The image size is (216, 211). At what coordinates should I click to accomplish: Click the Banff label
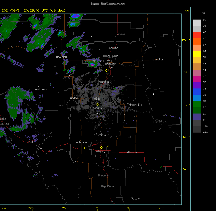(x=31, y=142)
